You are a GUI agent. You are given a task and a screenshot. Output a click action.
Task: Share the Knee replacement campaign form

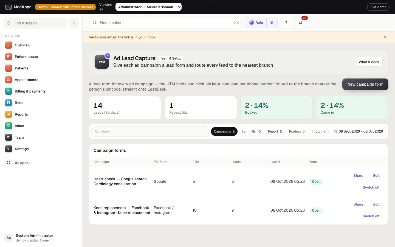[x=358, y=204]
